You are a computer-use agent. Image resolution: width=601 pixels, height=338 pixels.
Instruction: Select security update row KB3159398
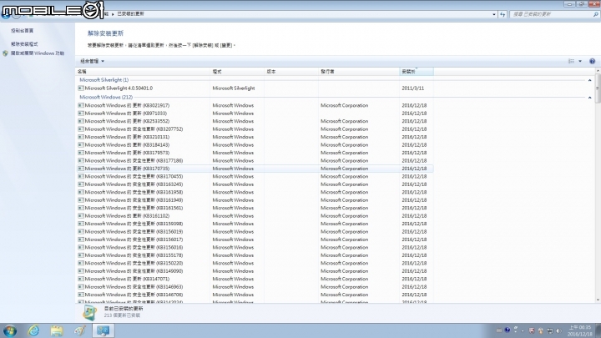click(255, 224)
